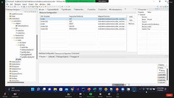This screenshot has width=174, height=98.
Task: Open audio options arrow next to Unmute
Action: (8, 94)
